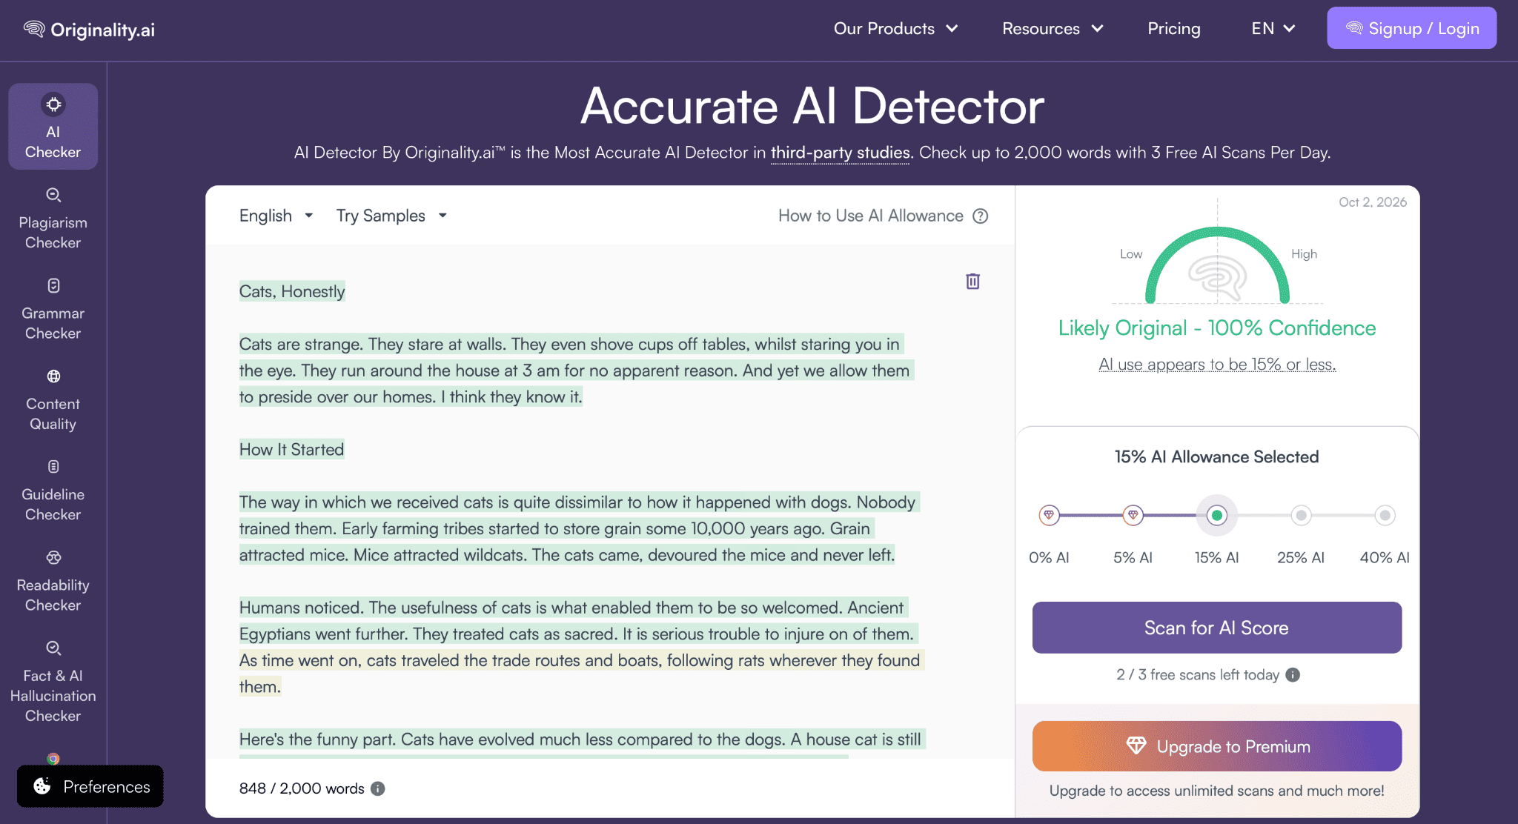Click the info icon next to word count
The width and height of the screenshot is (1518, 824).
coord(378,788)
